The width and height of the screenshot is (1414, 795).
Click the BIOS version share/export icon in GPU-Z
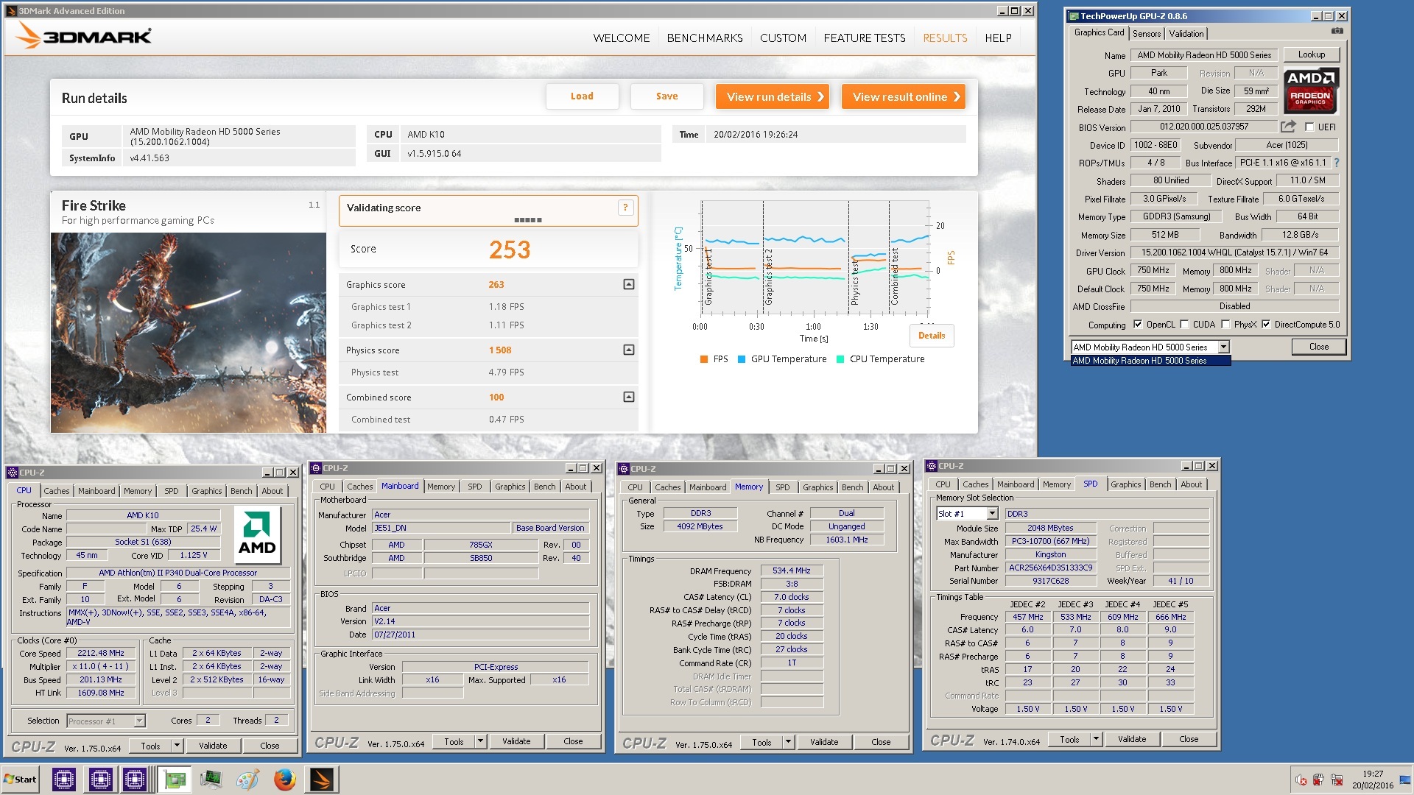(x=1288, y=127)
